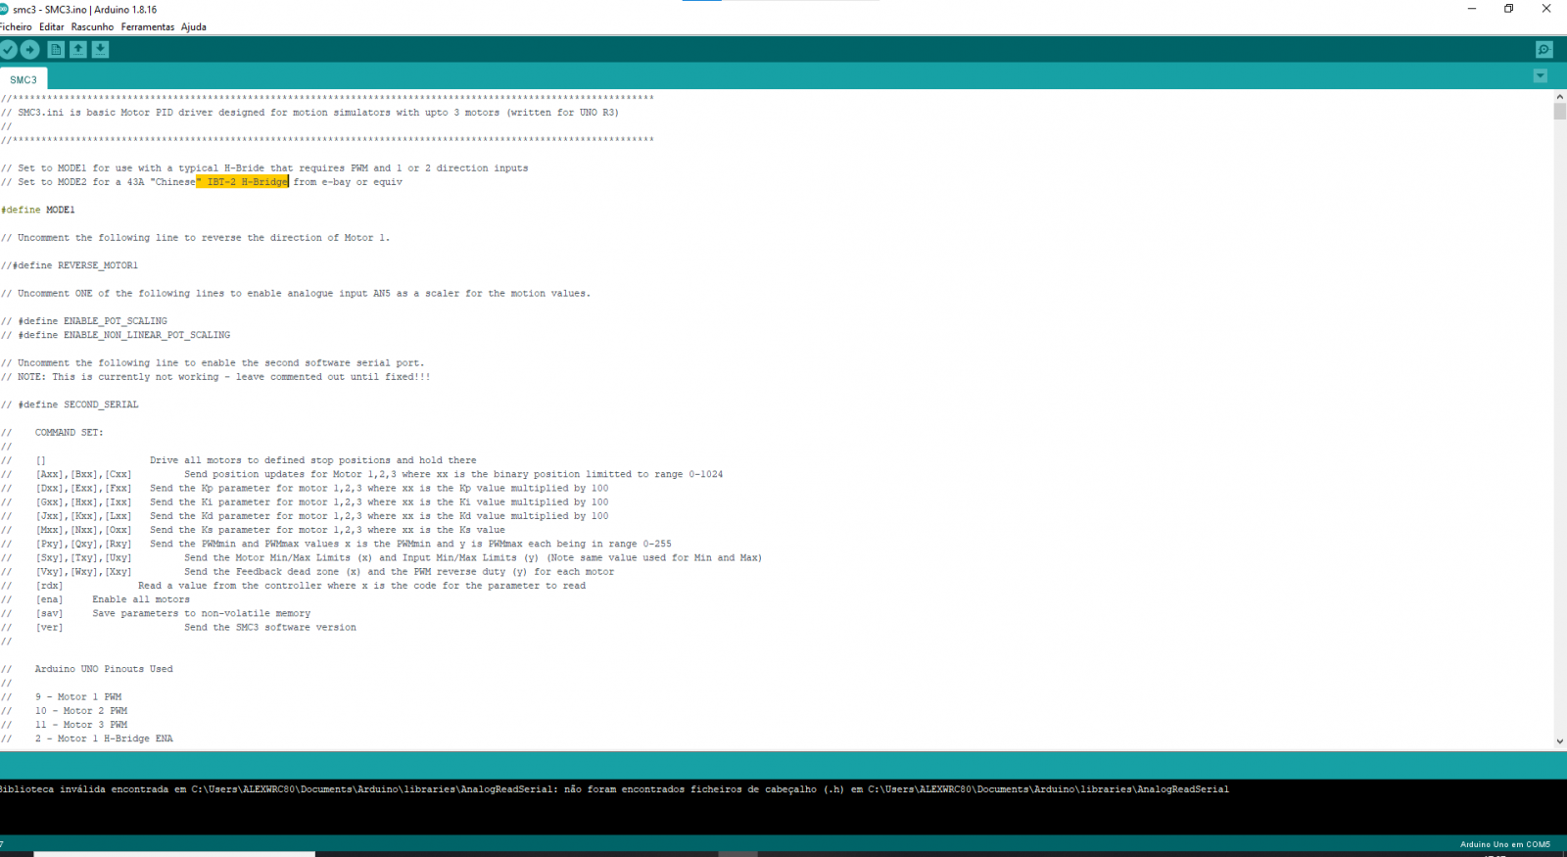The width and height of the screenshot is (1567, 857).
Task: Click the "[]" drive-all-motors-to-stop comment line
Action: click(x=239, y=460)
